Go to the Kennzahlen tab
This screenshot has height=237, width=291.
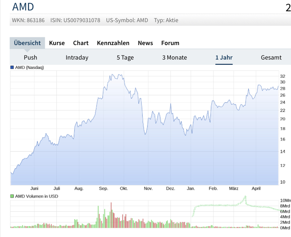(113, 43)
